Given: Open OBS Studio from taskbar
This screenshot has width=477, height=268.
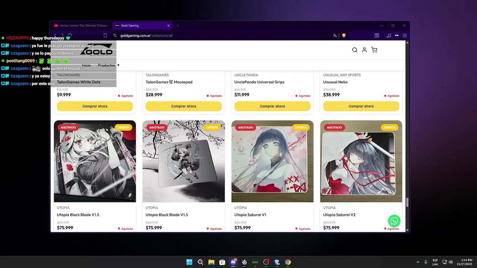Looking at the screenshot, I should pos(266,262).
